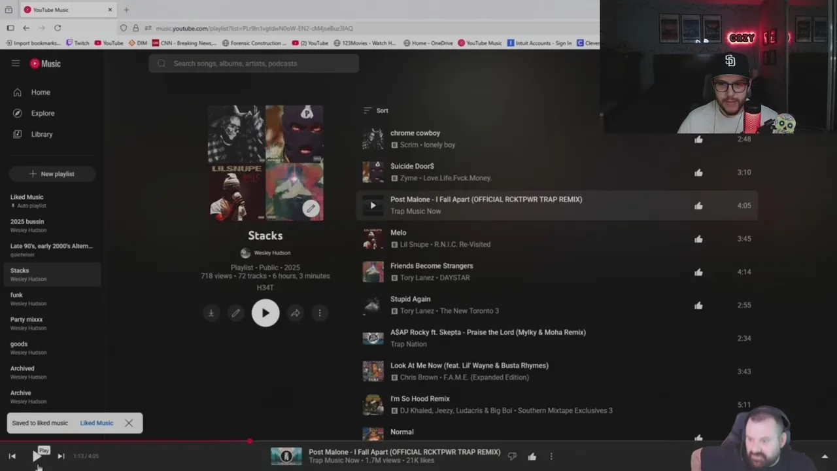Viewport: 837px width, 471px height.
Task: Open the Party mixxx playlist
Action: tap(52, 323)
